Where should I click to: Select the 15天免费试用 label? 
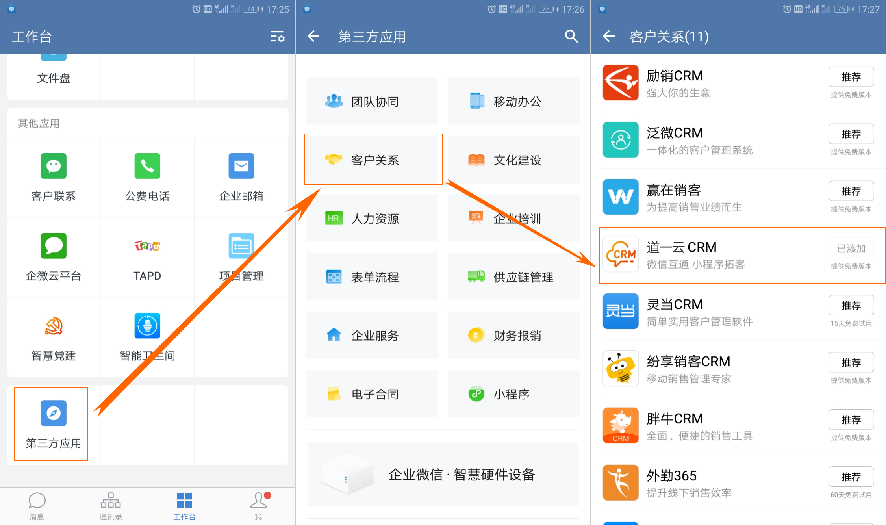[851, 323]
